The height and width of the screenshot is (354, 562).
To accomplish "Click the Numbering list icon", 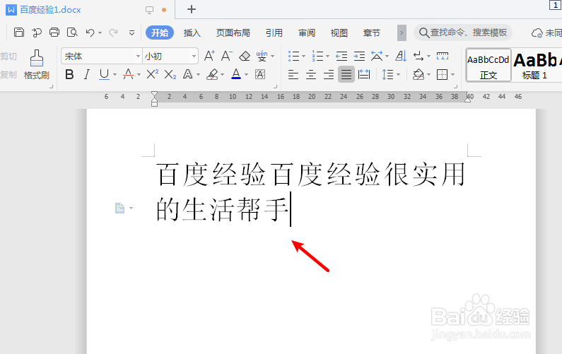I will point(317,56).
